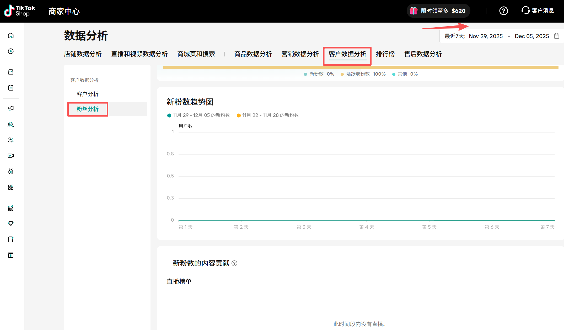
Task: Open the megaphone marketing icon
Action: [x=11, y=108]
